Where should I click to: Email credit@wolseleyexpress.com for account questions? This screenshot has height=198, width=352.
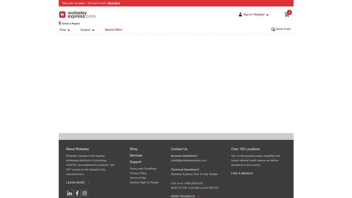189,160
